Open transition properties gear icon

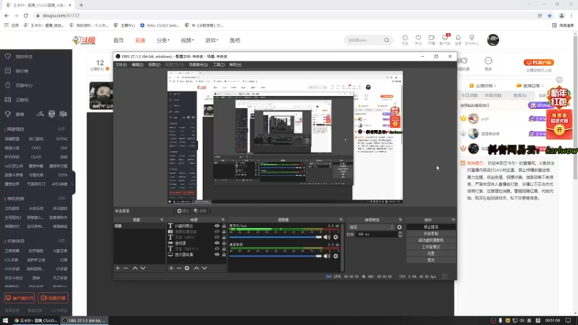coord(400,227)
